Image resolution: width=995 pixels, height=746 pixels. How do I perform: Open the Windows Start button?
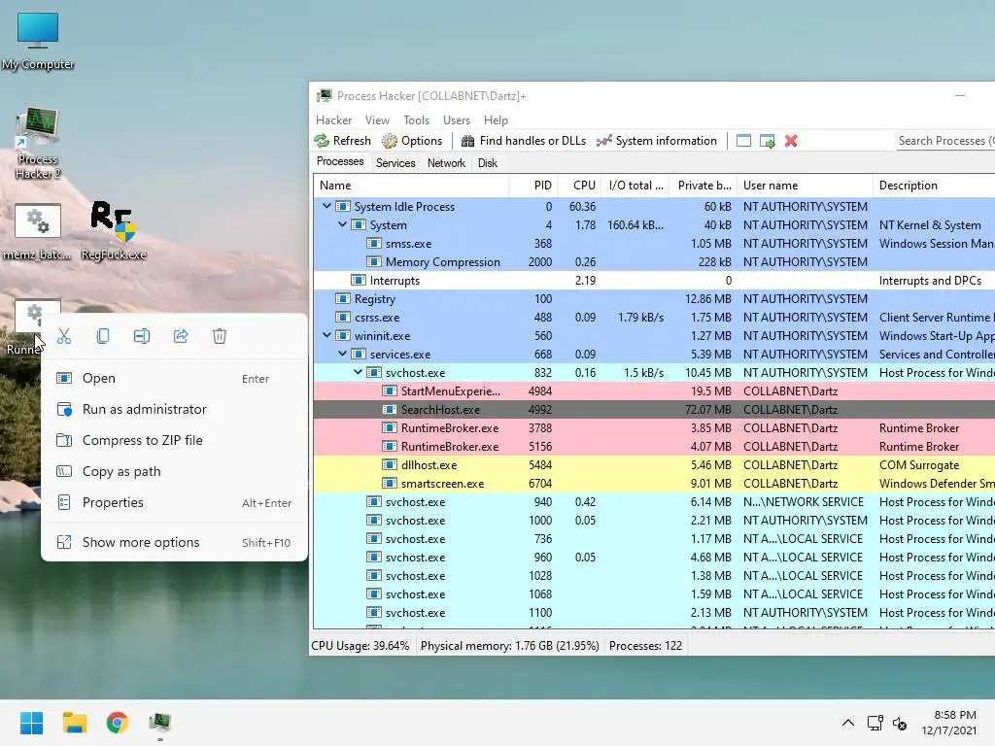[x=32, y=723]
